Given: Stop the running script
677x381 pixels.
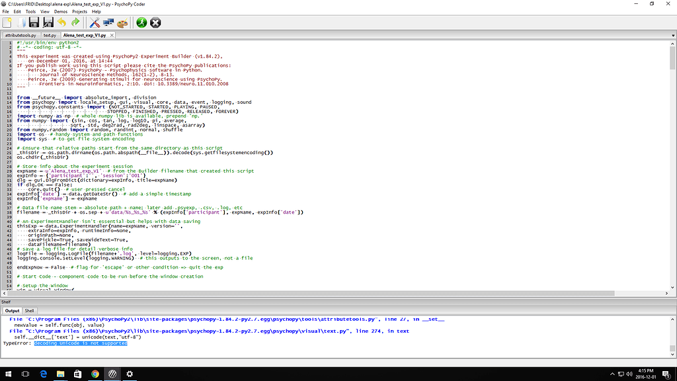Looking at the screenshot, I should pos(155,22).
